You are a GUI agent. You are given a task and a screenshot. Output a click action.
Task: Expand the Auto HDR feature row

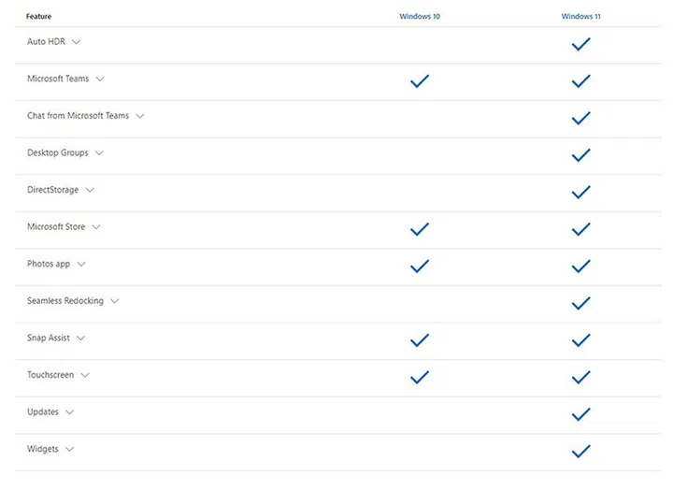[x=77, y=42]
